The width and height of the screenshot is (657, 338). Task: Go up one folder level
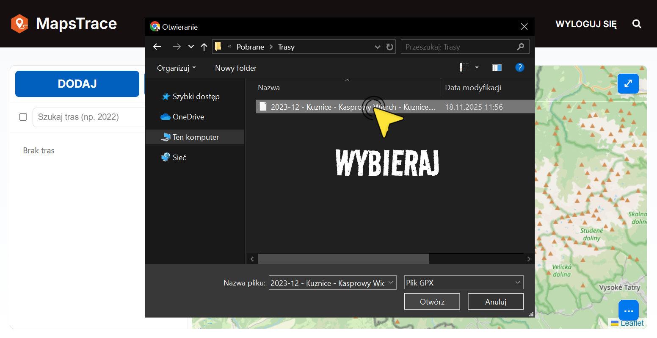point(204,47)
